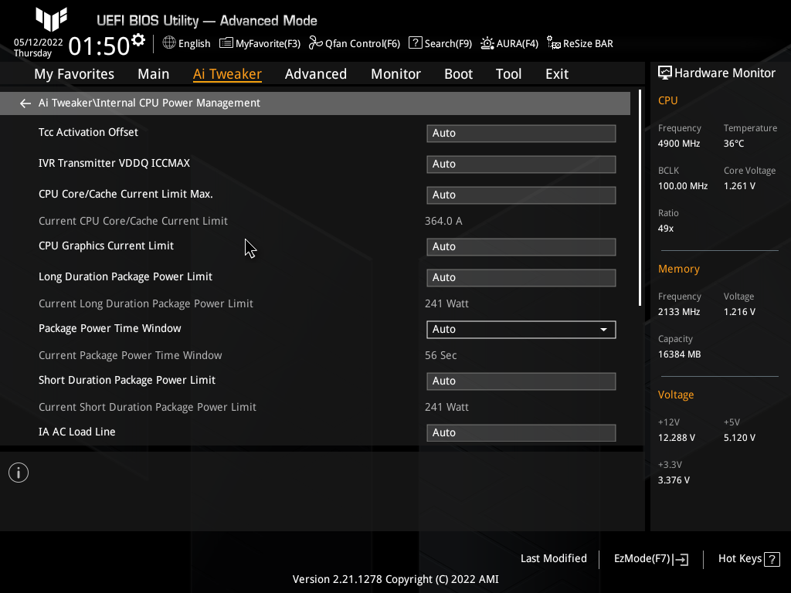Click the Search(F9) question mark icon
791x593 pixels.
(x=415, y=43)
